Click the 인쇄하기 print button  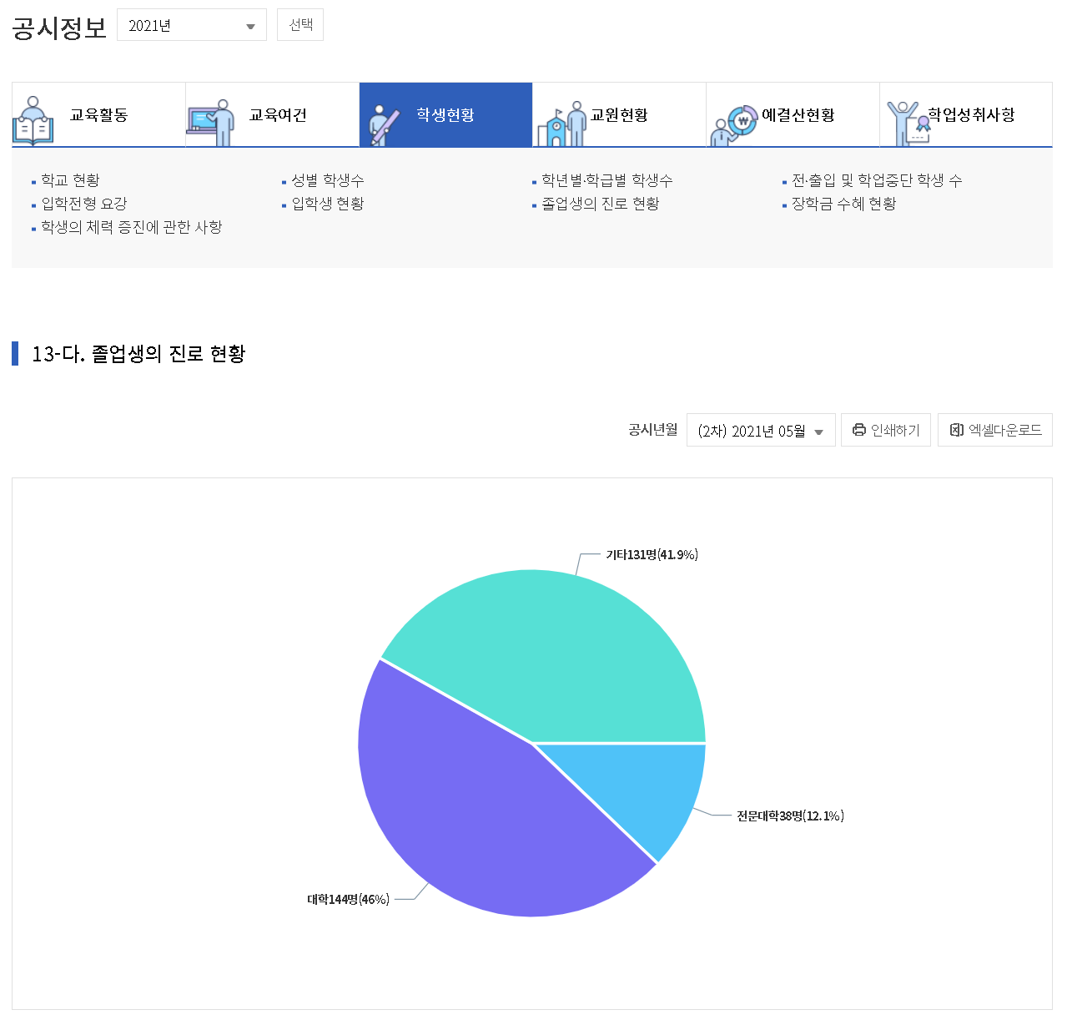886,430
